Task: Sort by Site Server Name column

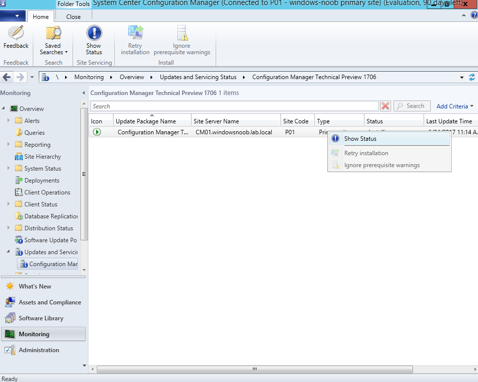Action: [236, 121]
